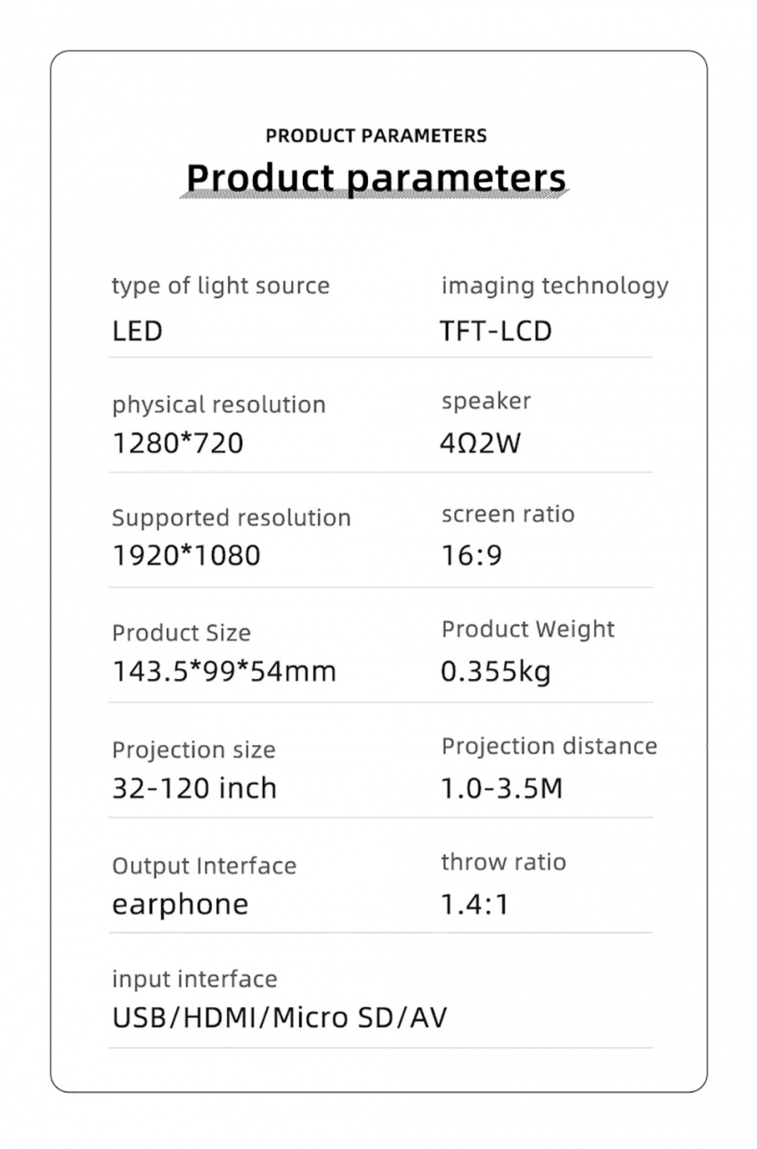Click the 'Projection distance' label
Viewport: 757px width, 1149px height.
pos(549,746)
